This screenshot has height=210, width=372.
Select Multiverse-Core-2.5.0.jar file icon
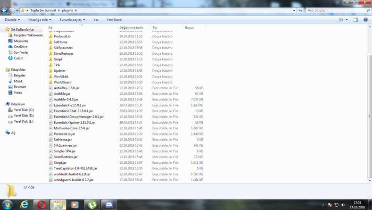[50, 128]
